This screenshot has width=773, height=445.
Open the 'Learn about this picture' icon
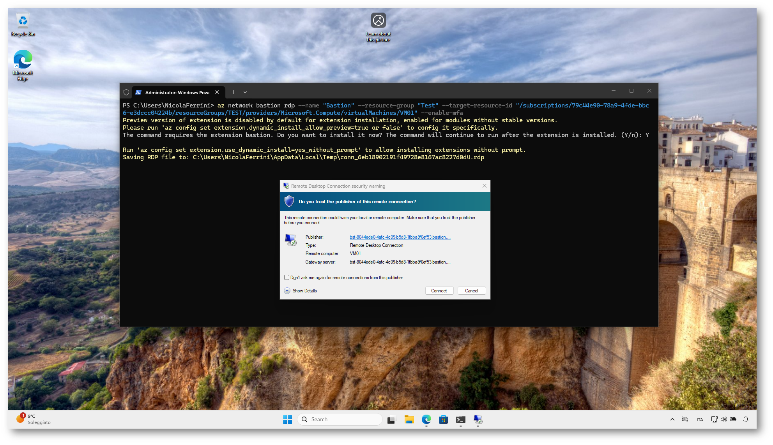[378, 26]
